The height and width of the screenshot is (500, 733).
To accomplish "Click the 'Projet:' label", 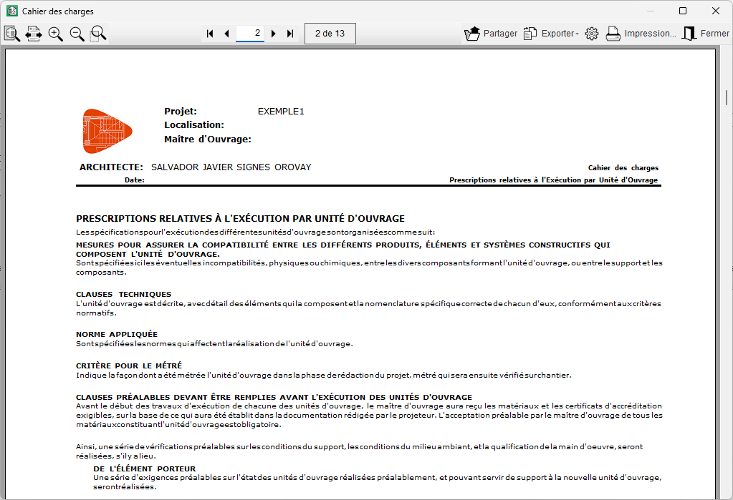I will coord(181,111).
